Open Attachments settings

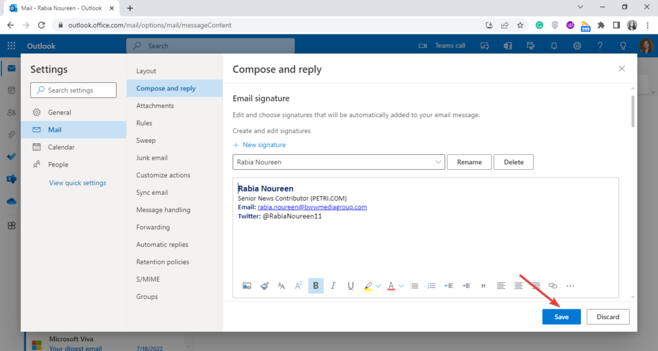click(175, 106)
